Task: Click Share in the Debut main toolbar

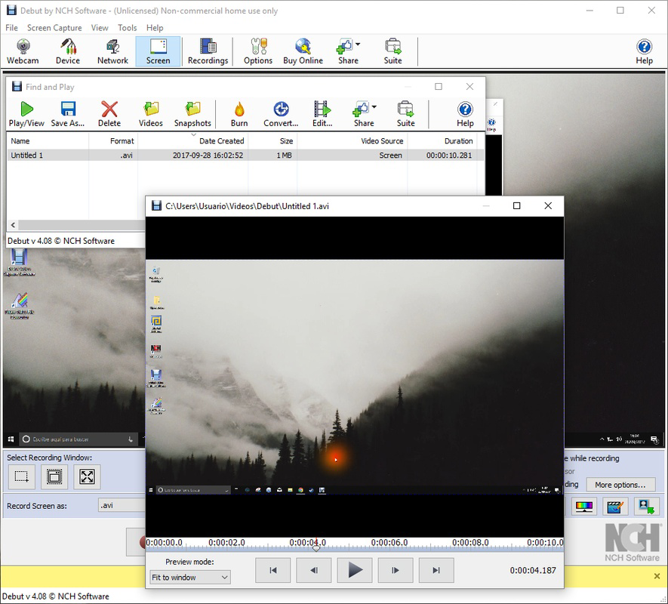Action: pyautogui.click(x=348, y=51)
